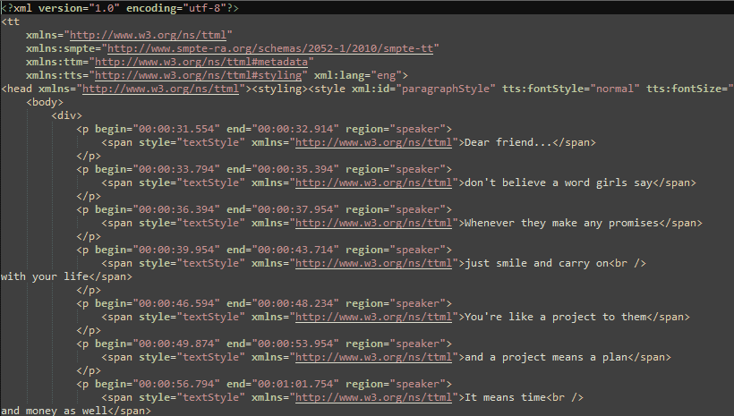734x416 pixels.
Task: Open the ttml link before "and a project means"
Action: coord(373,357)
